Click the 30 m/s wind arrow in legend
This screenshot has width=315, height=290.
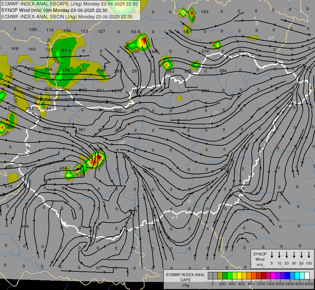(294, 255)
